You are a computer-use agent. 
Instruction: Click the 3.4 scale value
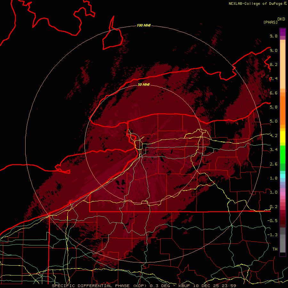(274, 150)
